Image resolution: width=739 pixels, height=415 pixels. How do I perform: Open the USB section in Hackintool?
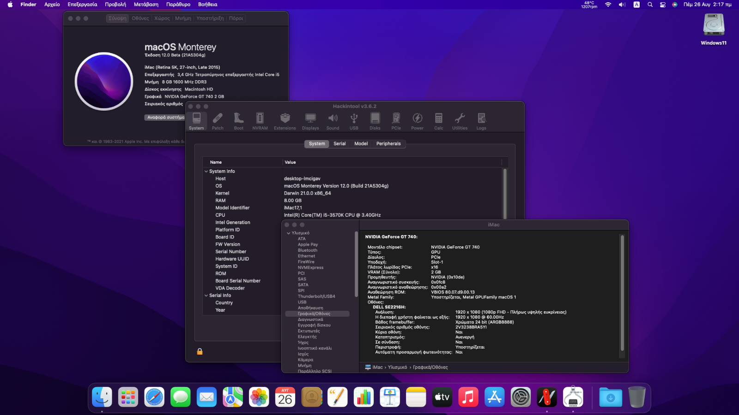coord(354,121)
